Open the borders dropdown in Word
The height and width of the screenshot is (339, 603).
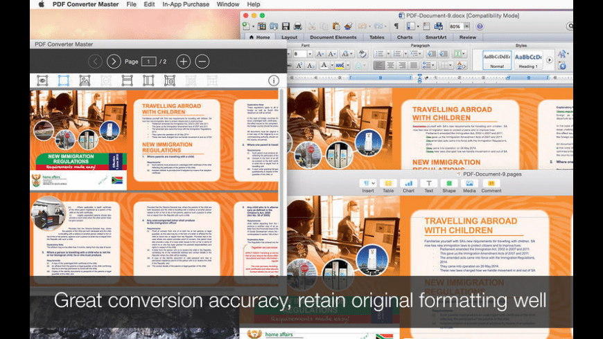[x=446, y=66]
